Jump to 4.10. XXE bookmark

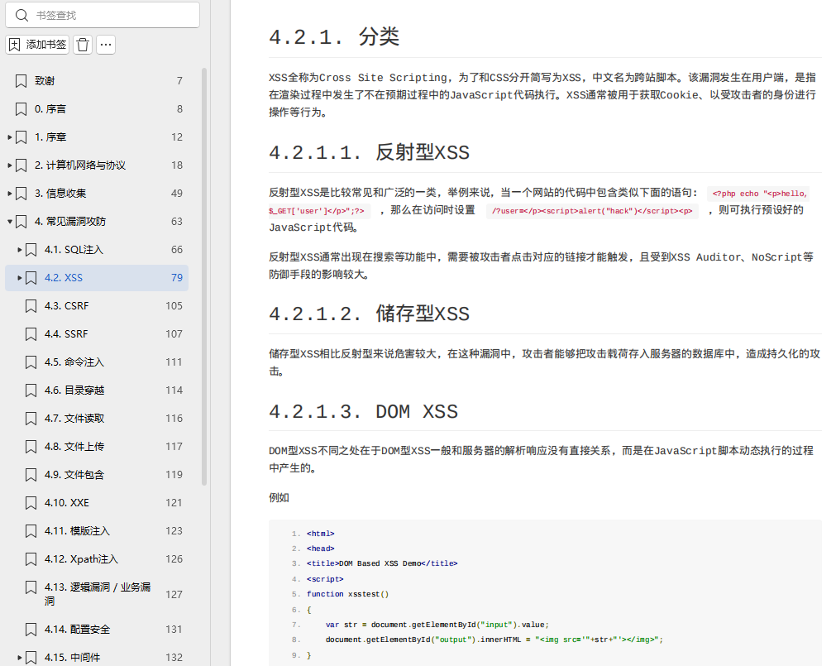67,503
